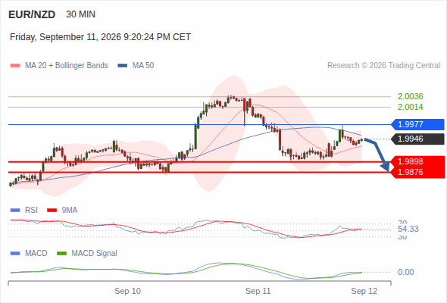
Task: Select the RSI value 54.33
Action: [x=408, y=230]
